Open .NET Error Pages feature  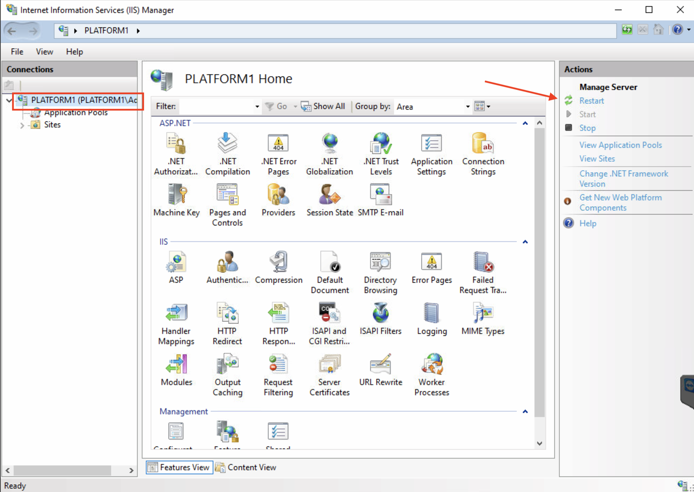point(278,154)
